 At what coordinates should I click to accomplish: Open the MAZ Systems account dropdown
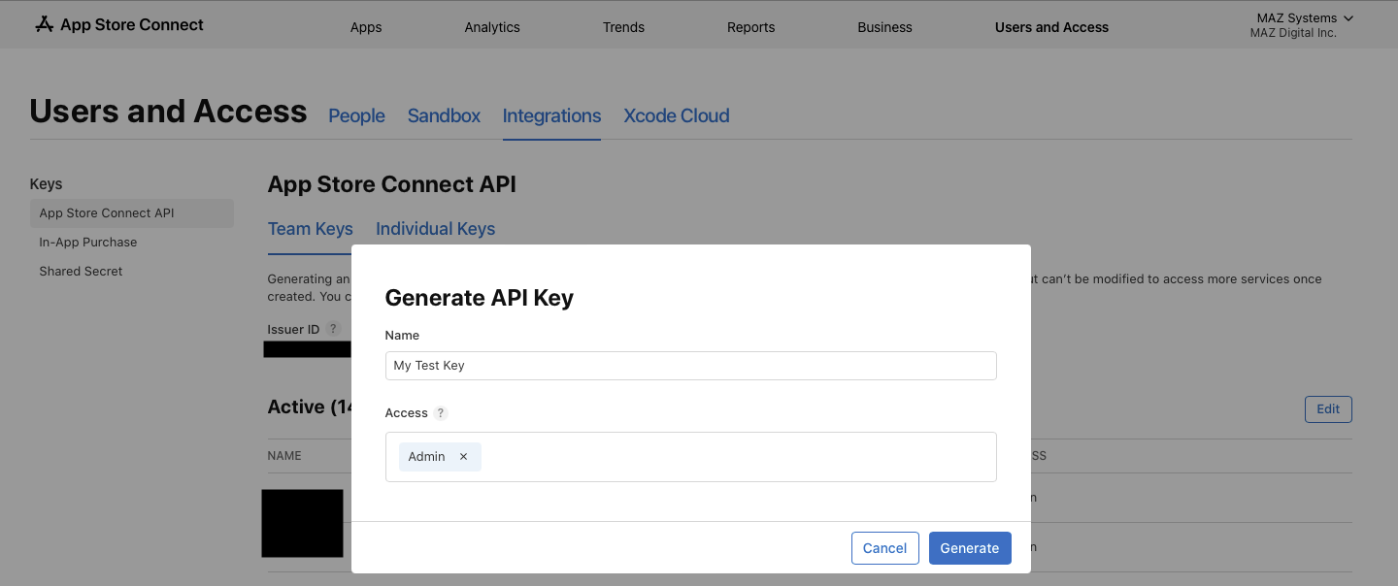(x=1303, y=18)
